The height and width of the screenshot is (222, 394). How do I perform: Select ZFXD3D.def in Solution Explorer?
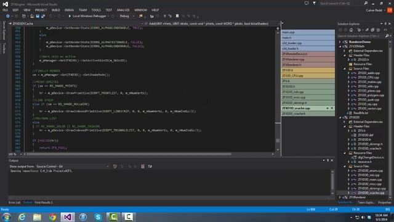366,135
